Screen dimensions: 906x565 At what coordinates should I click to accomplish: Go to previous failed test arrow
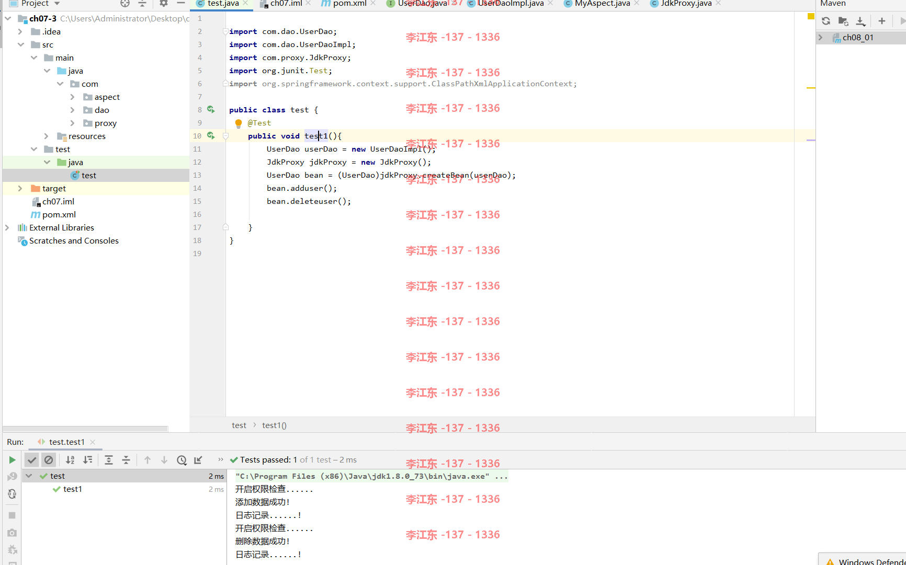coord(148,460)
